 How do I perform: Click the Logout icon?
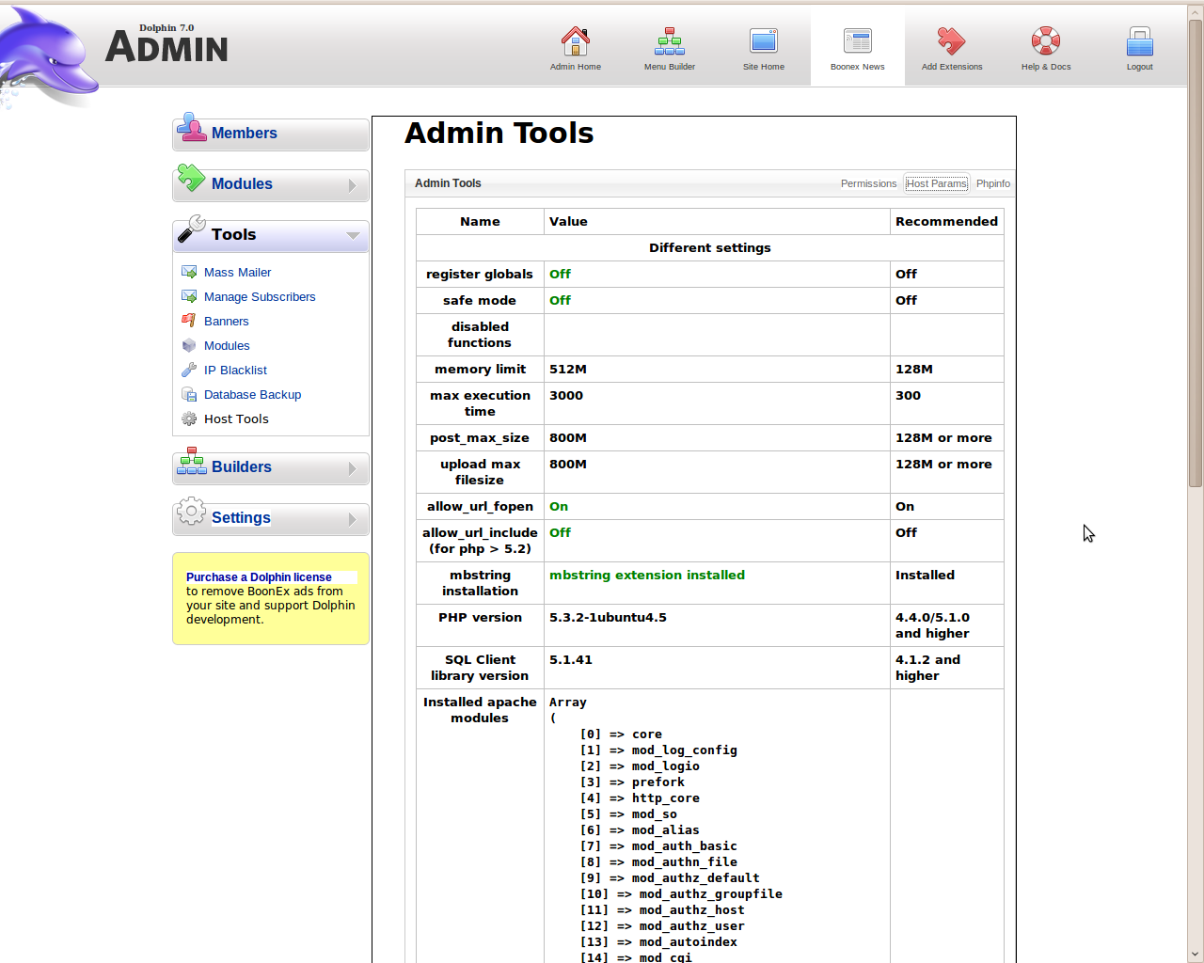click(1139, 41)
